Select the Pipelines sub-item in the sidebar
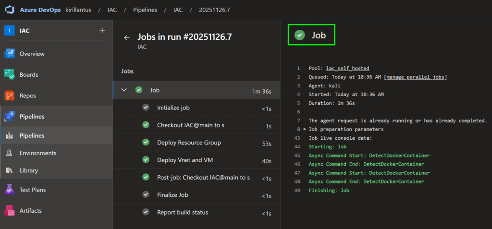This screenshot has height=229, width=492. 32,135
